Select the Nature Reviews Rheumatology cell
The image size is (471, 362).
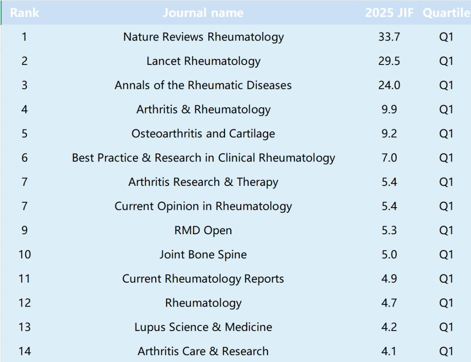[203, 37]
